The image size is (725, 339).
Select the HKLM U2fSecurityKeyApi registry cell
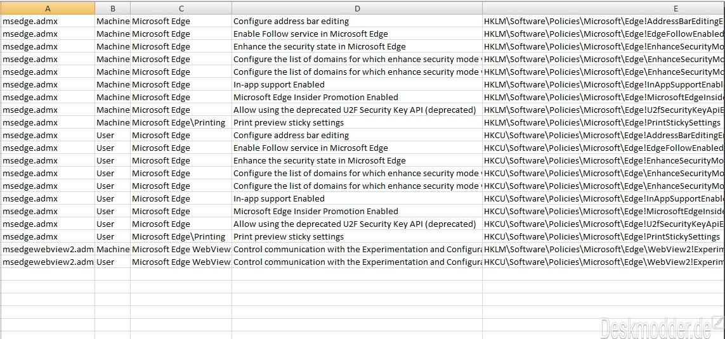click(604, 110)
